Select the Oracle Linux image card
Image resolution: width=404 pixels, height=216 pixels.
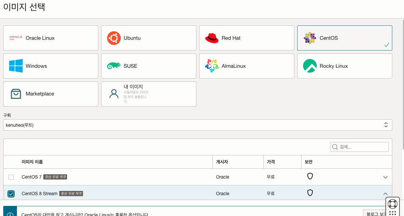[x=51, y=38]
